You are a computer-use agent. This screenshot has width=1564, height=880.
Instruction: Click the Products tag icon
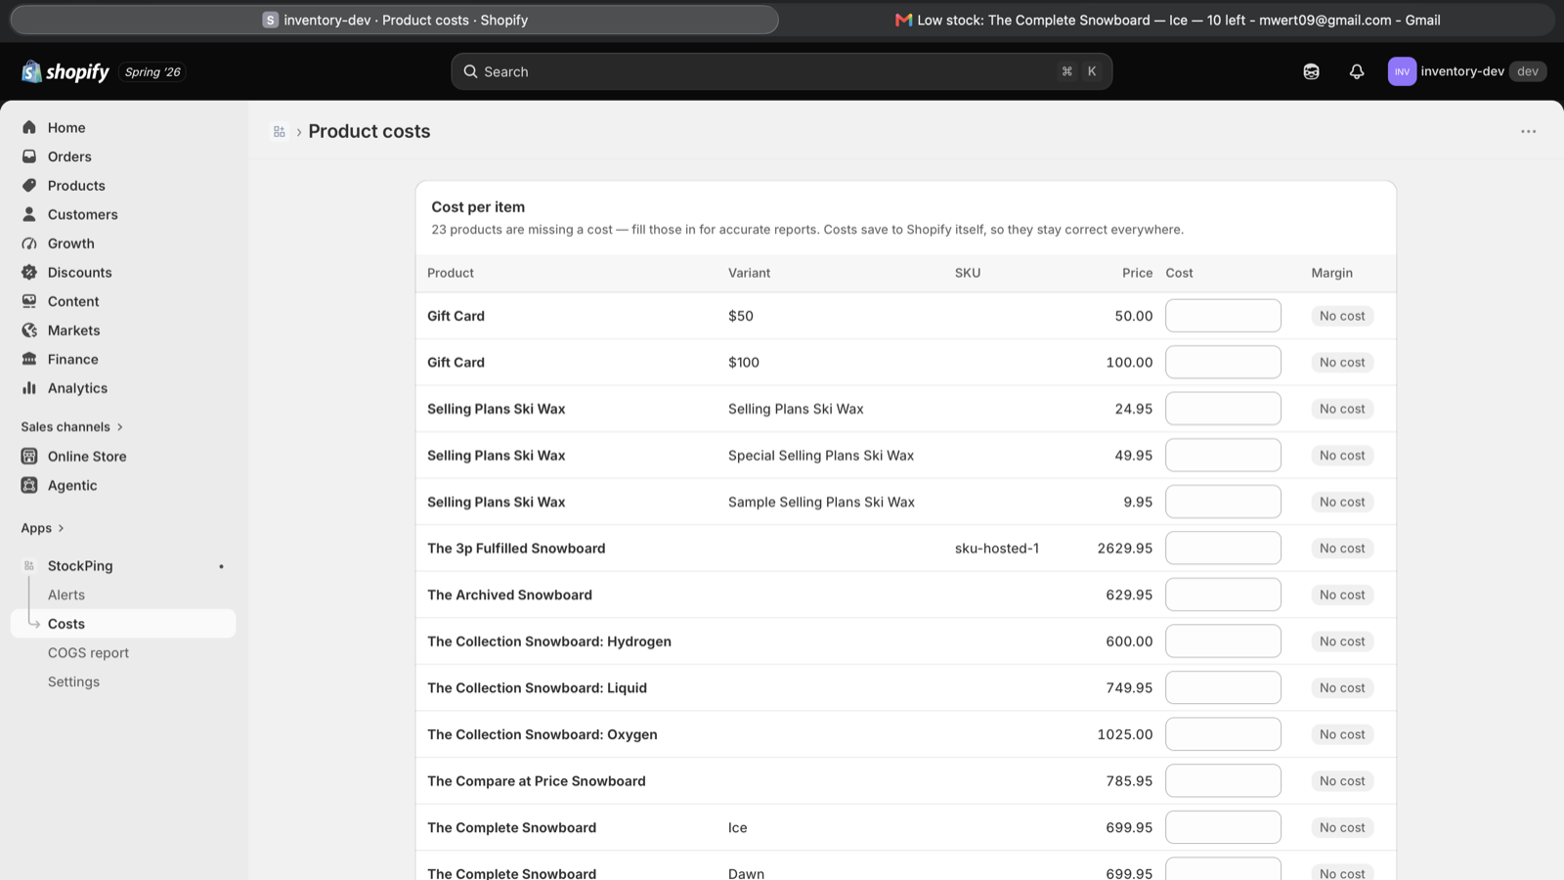tap(29, 186)
